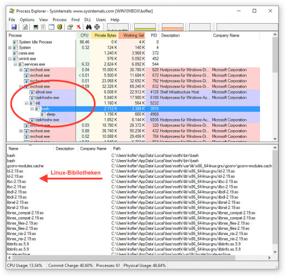
Task: Toggle the Show Process Tree toolbar icon
Action: pos(43,27)
